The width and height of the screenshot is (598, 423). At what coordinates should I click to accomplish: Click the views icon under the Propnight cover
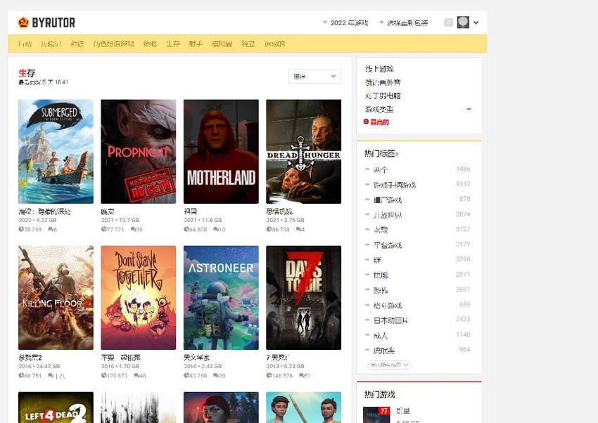(x=103, y=229)
